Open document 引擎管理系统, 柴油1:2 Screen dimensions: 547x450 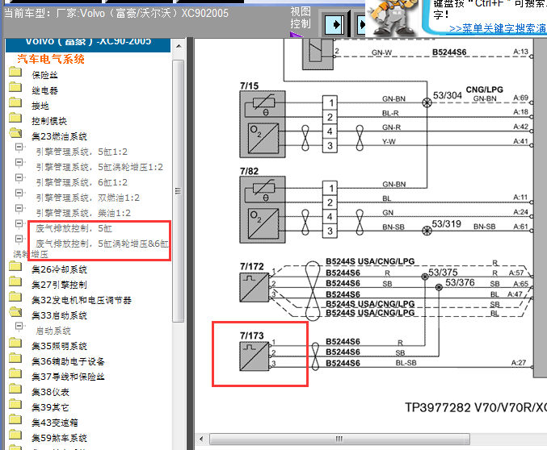pos(83,213)
